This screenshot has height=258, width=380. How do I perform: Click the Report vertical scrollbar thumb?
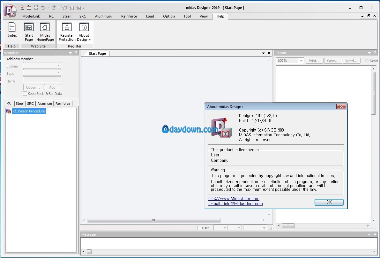click(x=373, y=93)
